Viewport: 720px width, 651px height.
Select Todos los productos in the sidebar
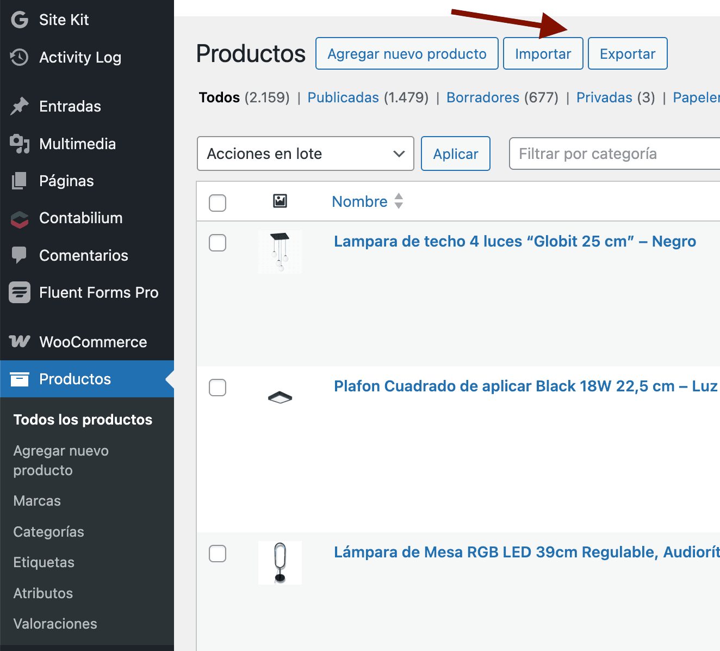pyautogui.click(x=83, y=419)
